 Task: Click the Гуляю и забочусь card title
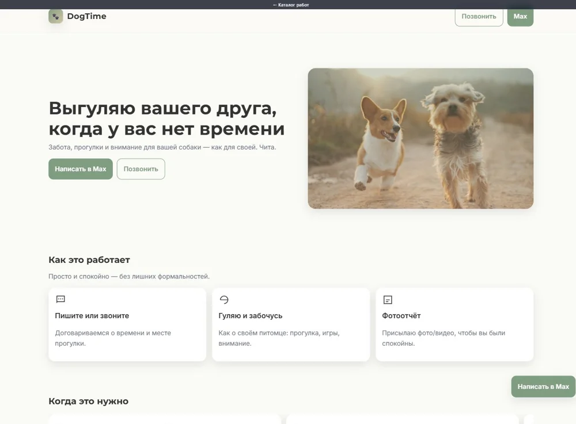(x=250, y=315)
